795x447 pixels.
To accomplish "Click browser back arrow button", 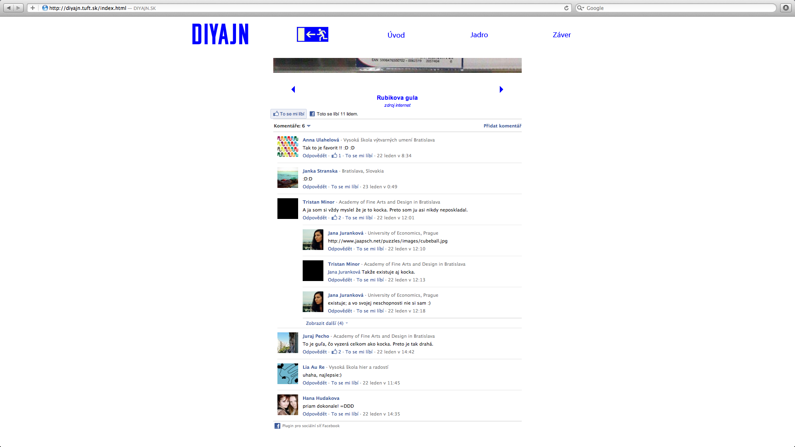I will (x=9, y=8).
